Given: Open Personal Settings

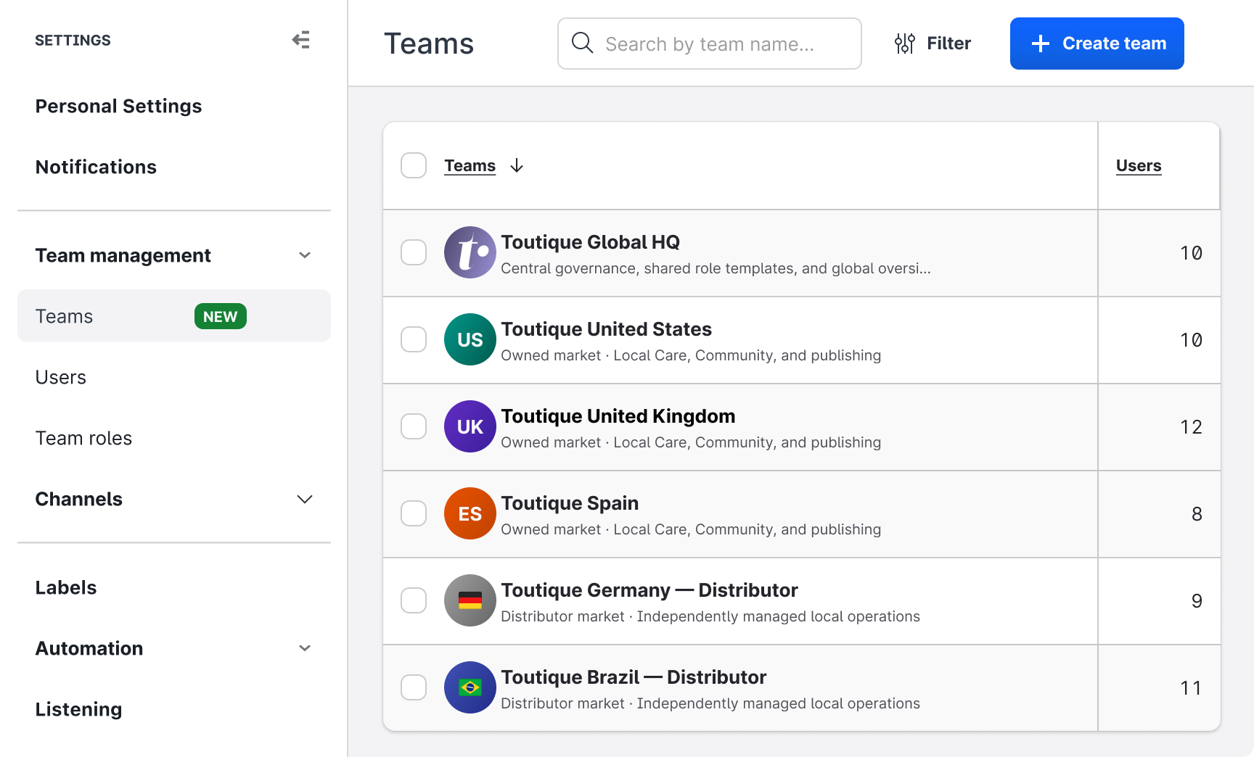Looking at the screenshot, I should coord(119,106).
